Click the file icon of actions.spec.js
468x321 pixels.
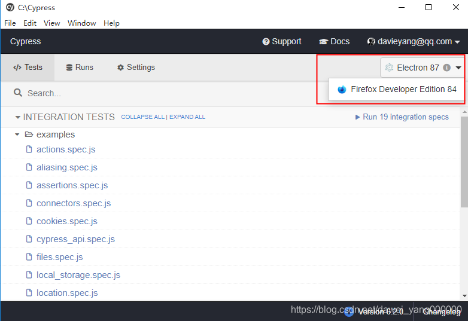click(29, 149)
